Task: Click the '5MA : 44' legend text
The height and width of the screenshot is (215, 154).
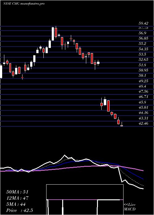Action: [x=16, y=204]
